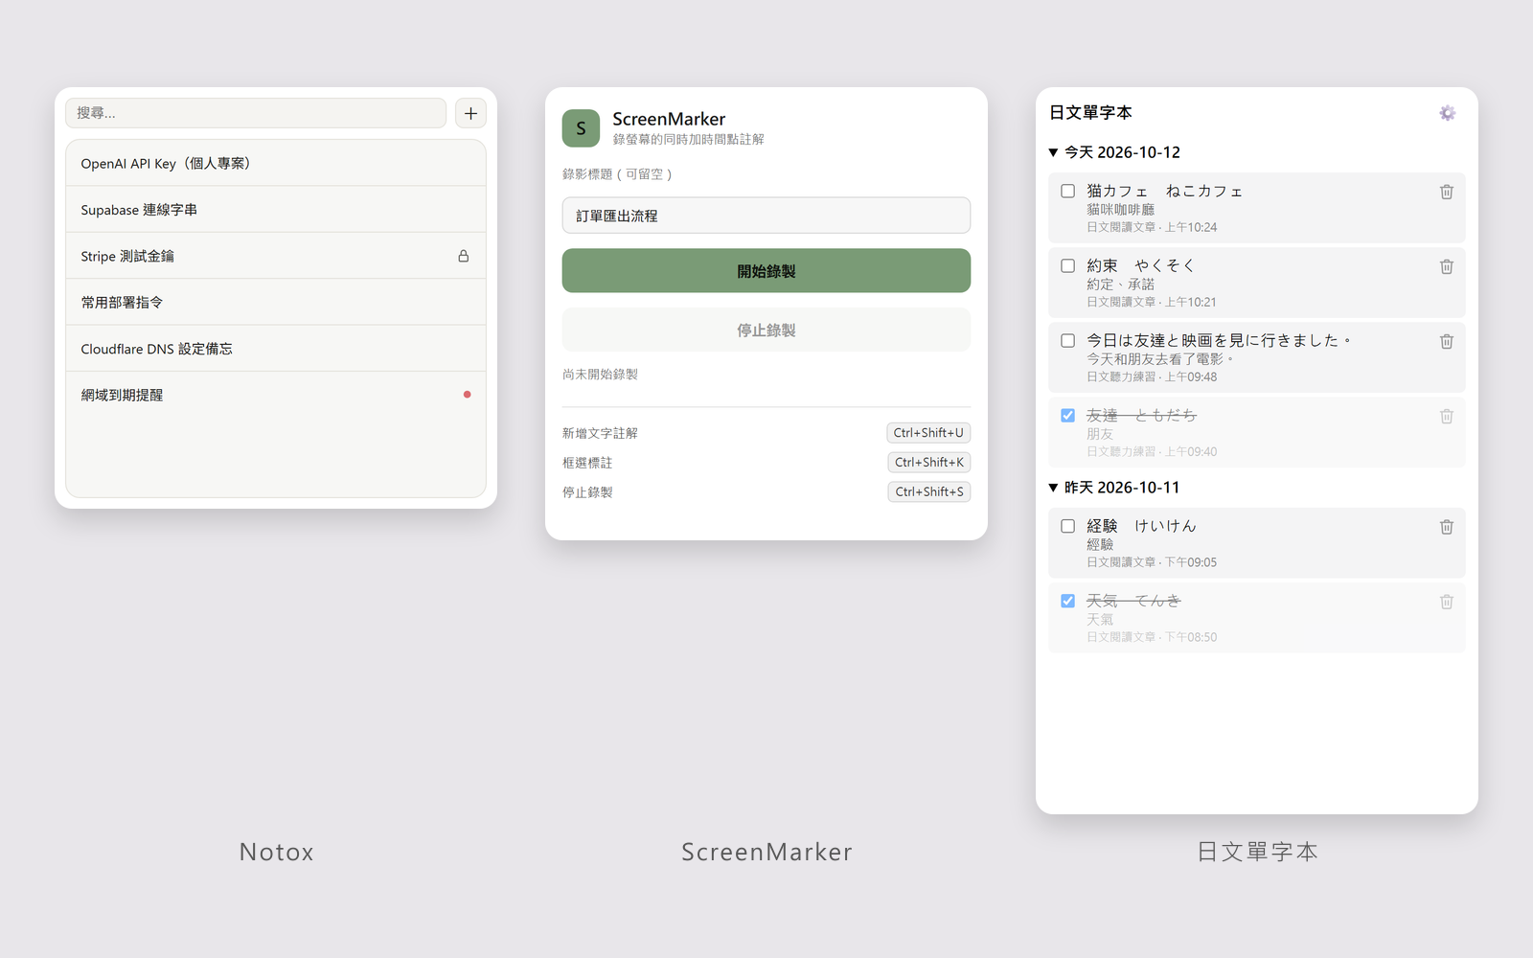This screenshot has height=958, width=1533.
Task: Open settings gear in 日文單字本
Action: [x=1447, y=113]
